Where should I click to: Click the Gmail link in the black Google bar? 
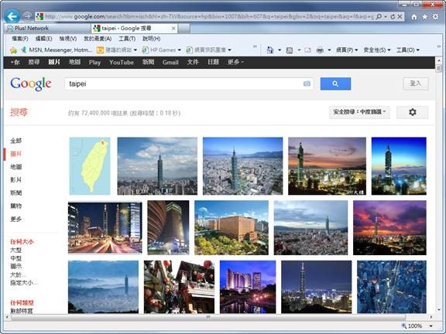tap(170, 62)
